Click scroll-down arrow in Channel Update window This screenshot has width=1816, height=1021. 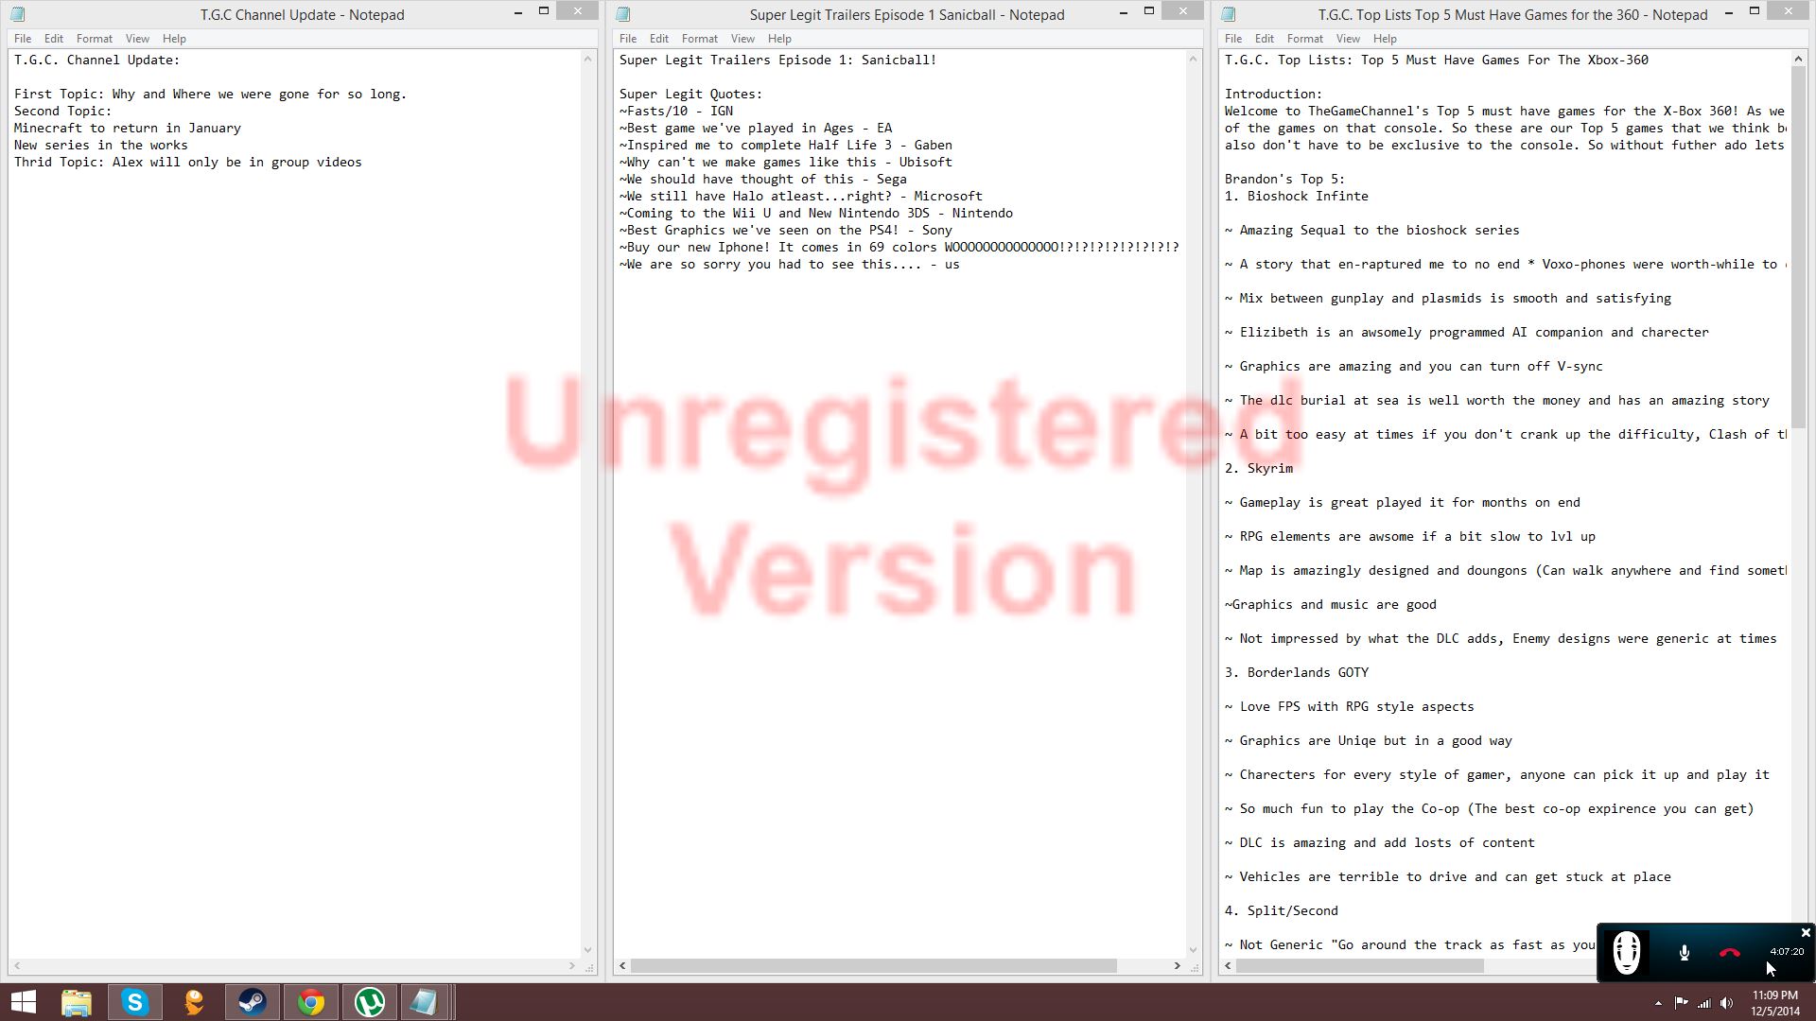(x=587, y=950)
